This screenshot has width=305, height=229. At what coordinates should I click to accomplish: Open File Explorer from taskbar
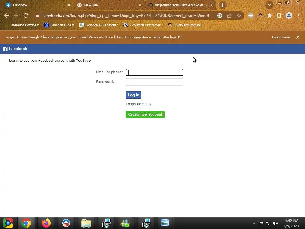click(x=86, y=223)
